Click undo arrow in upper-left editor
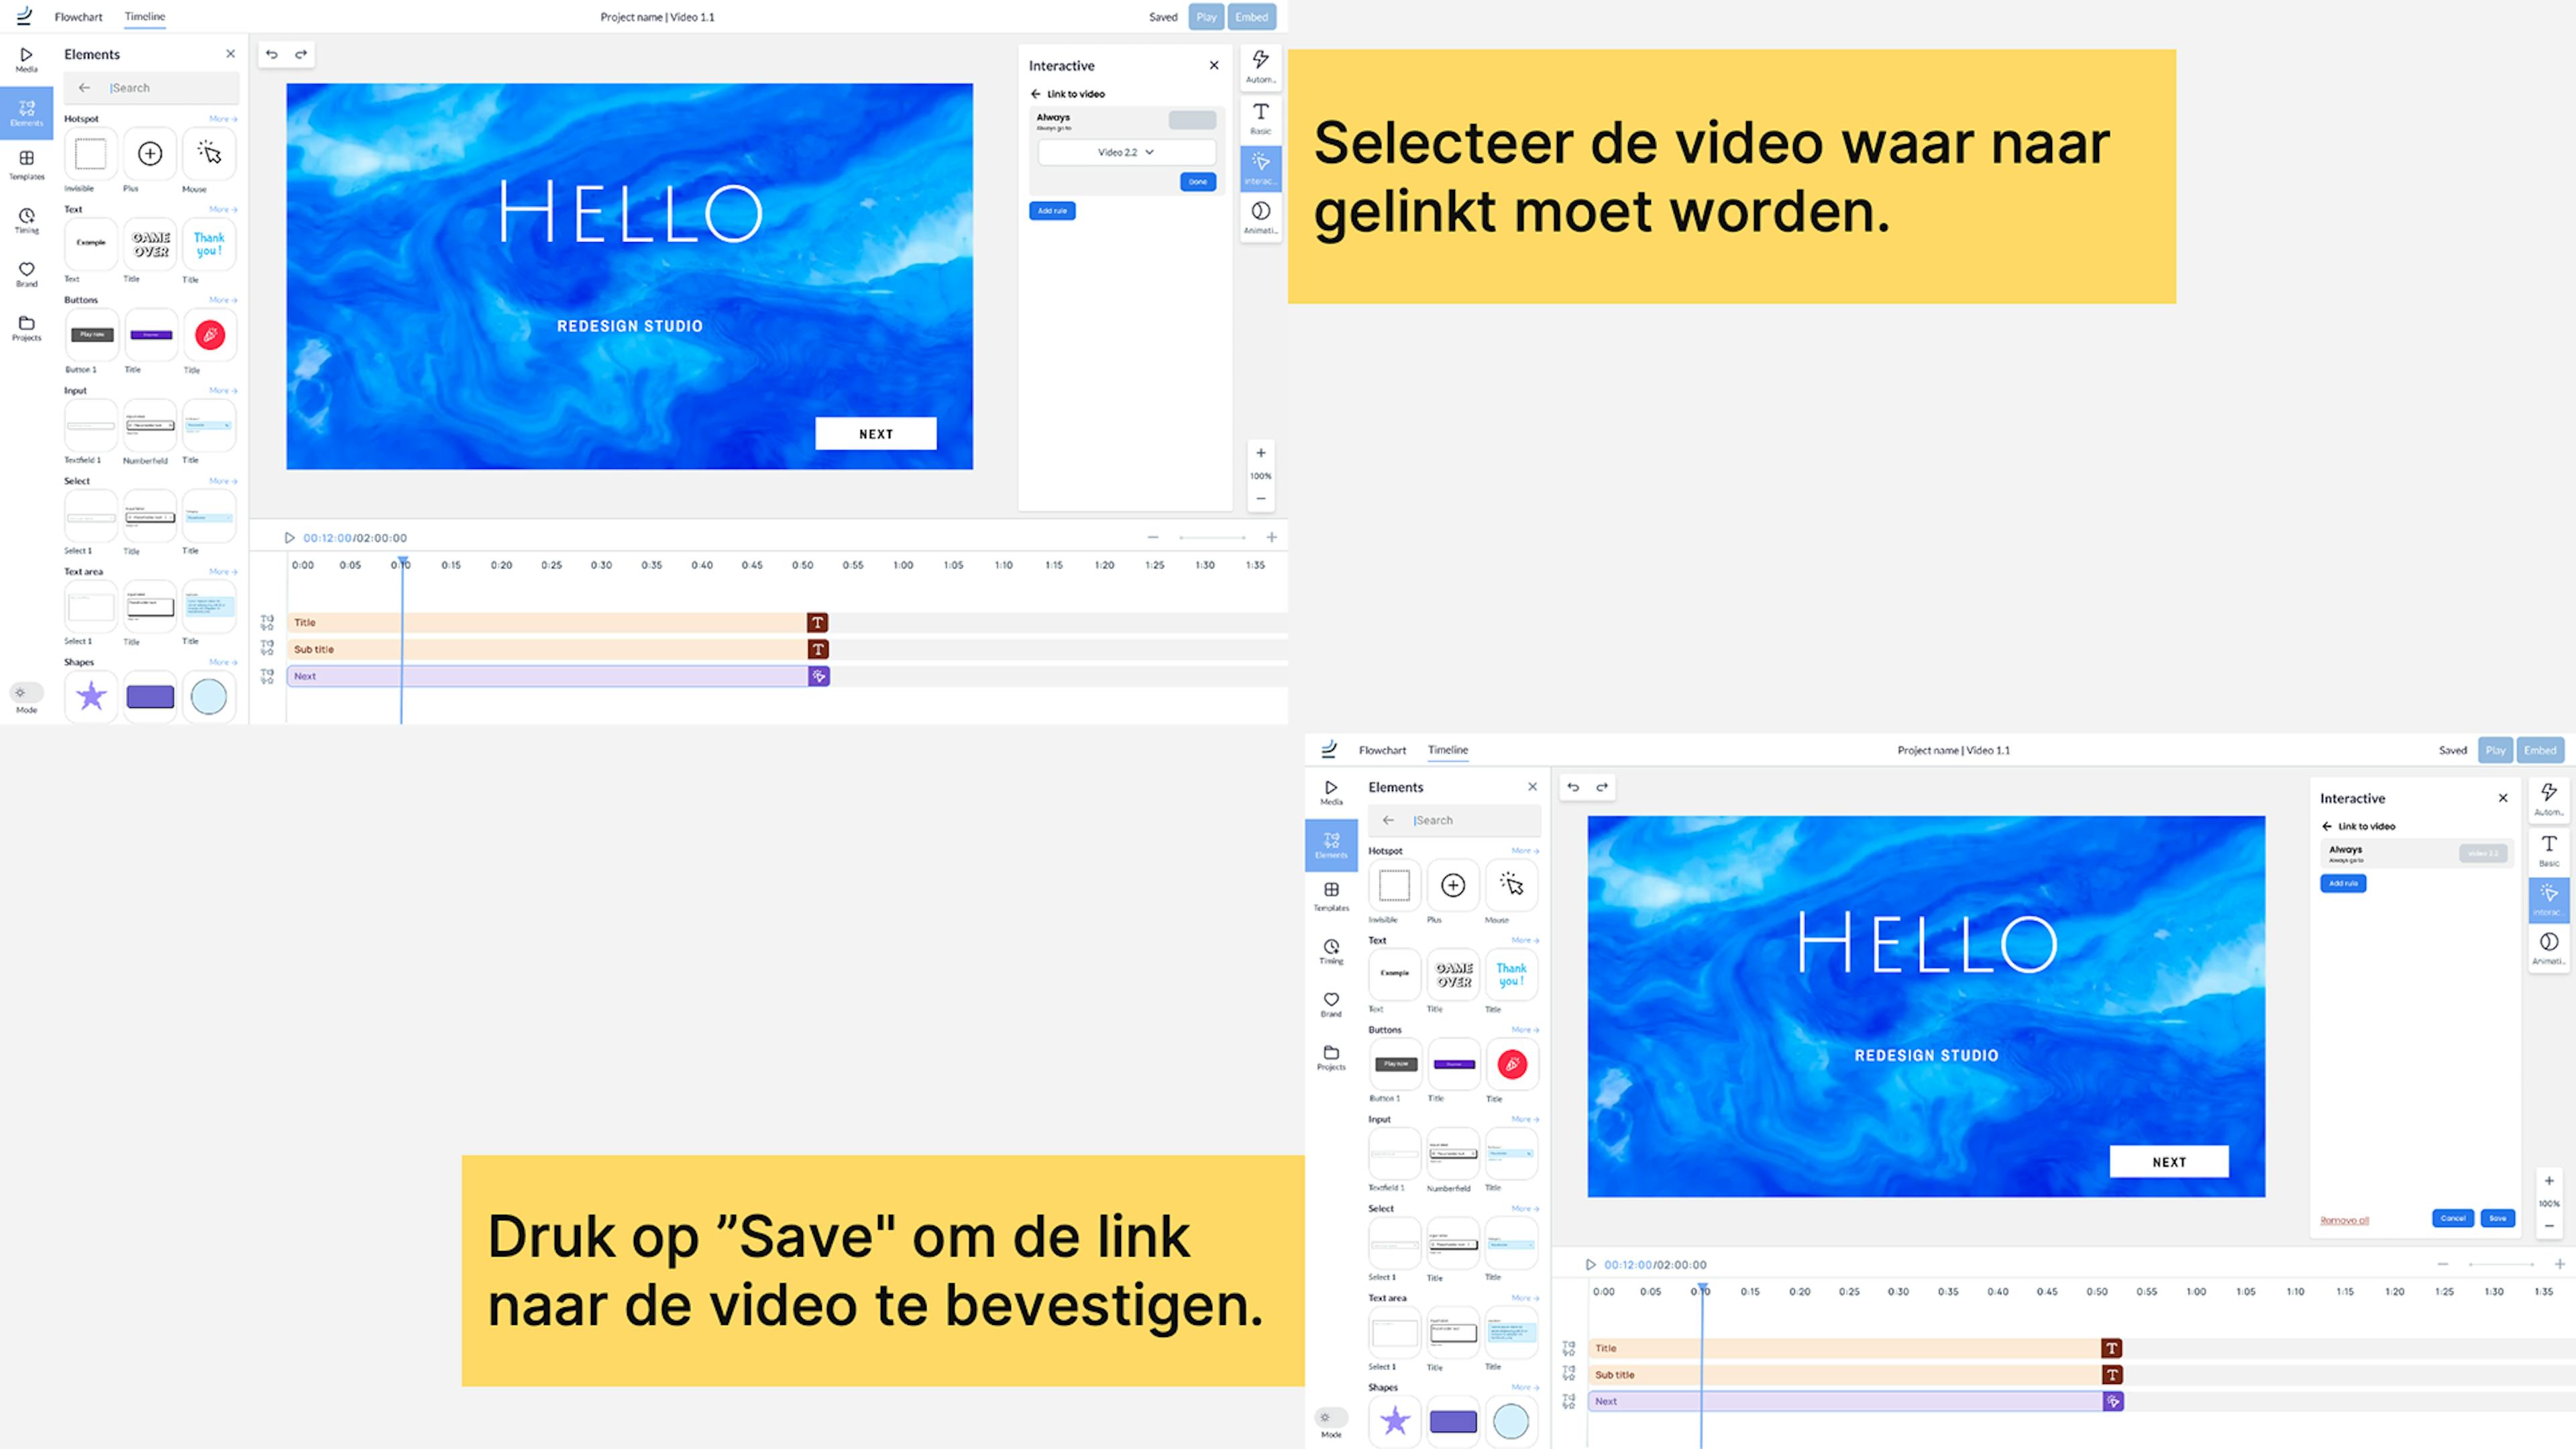 (x=272, y=54)
